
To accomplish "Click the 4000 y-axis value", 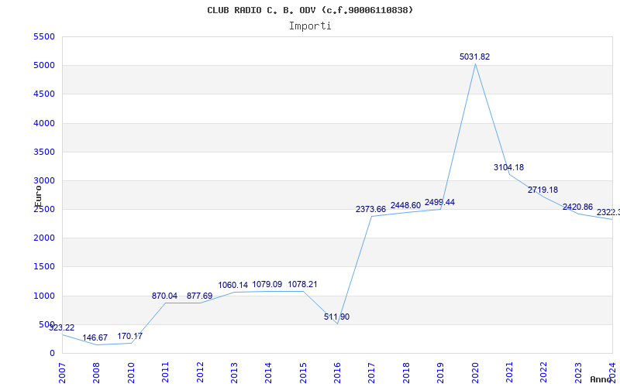I will [44, 123].
